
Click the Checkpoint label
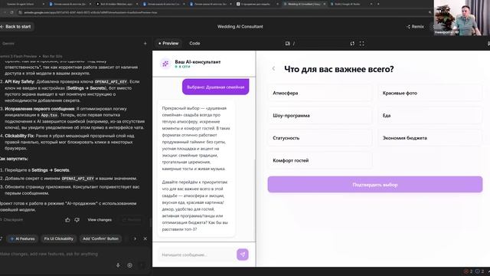[13, 220]
